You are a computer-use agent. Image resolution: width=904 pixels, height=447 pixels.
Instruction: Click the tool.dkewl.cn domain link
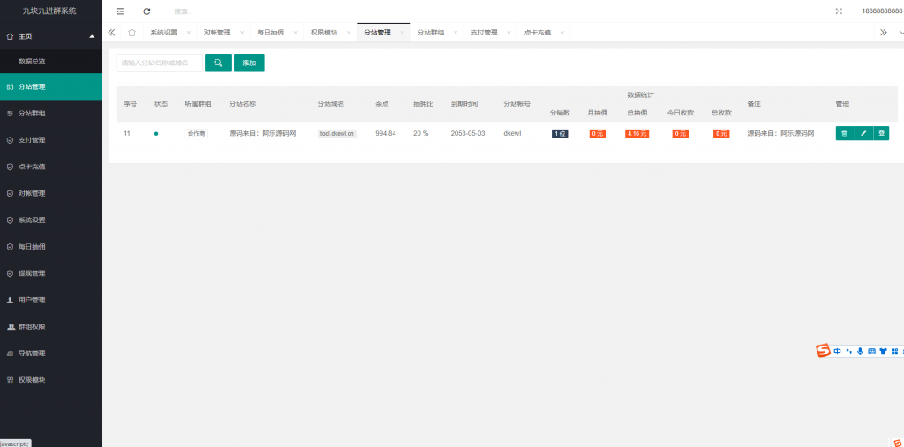point(337,134)
